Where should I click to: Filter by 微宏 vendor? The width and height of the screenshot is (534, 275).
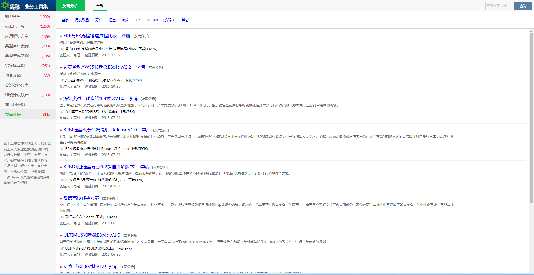click(x=126, y=20)
